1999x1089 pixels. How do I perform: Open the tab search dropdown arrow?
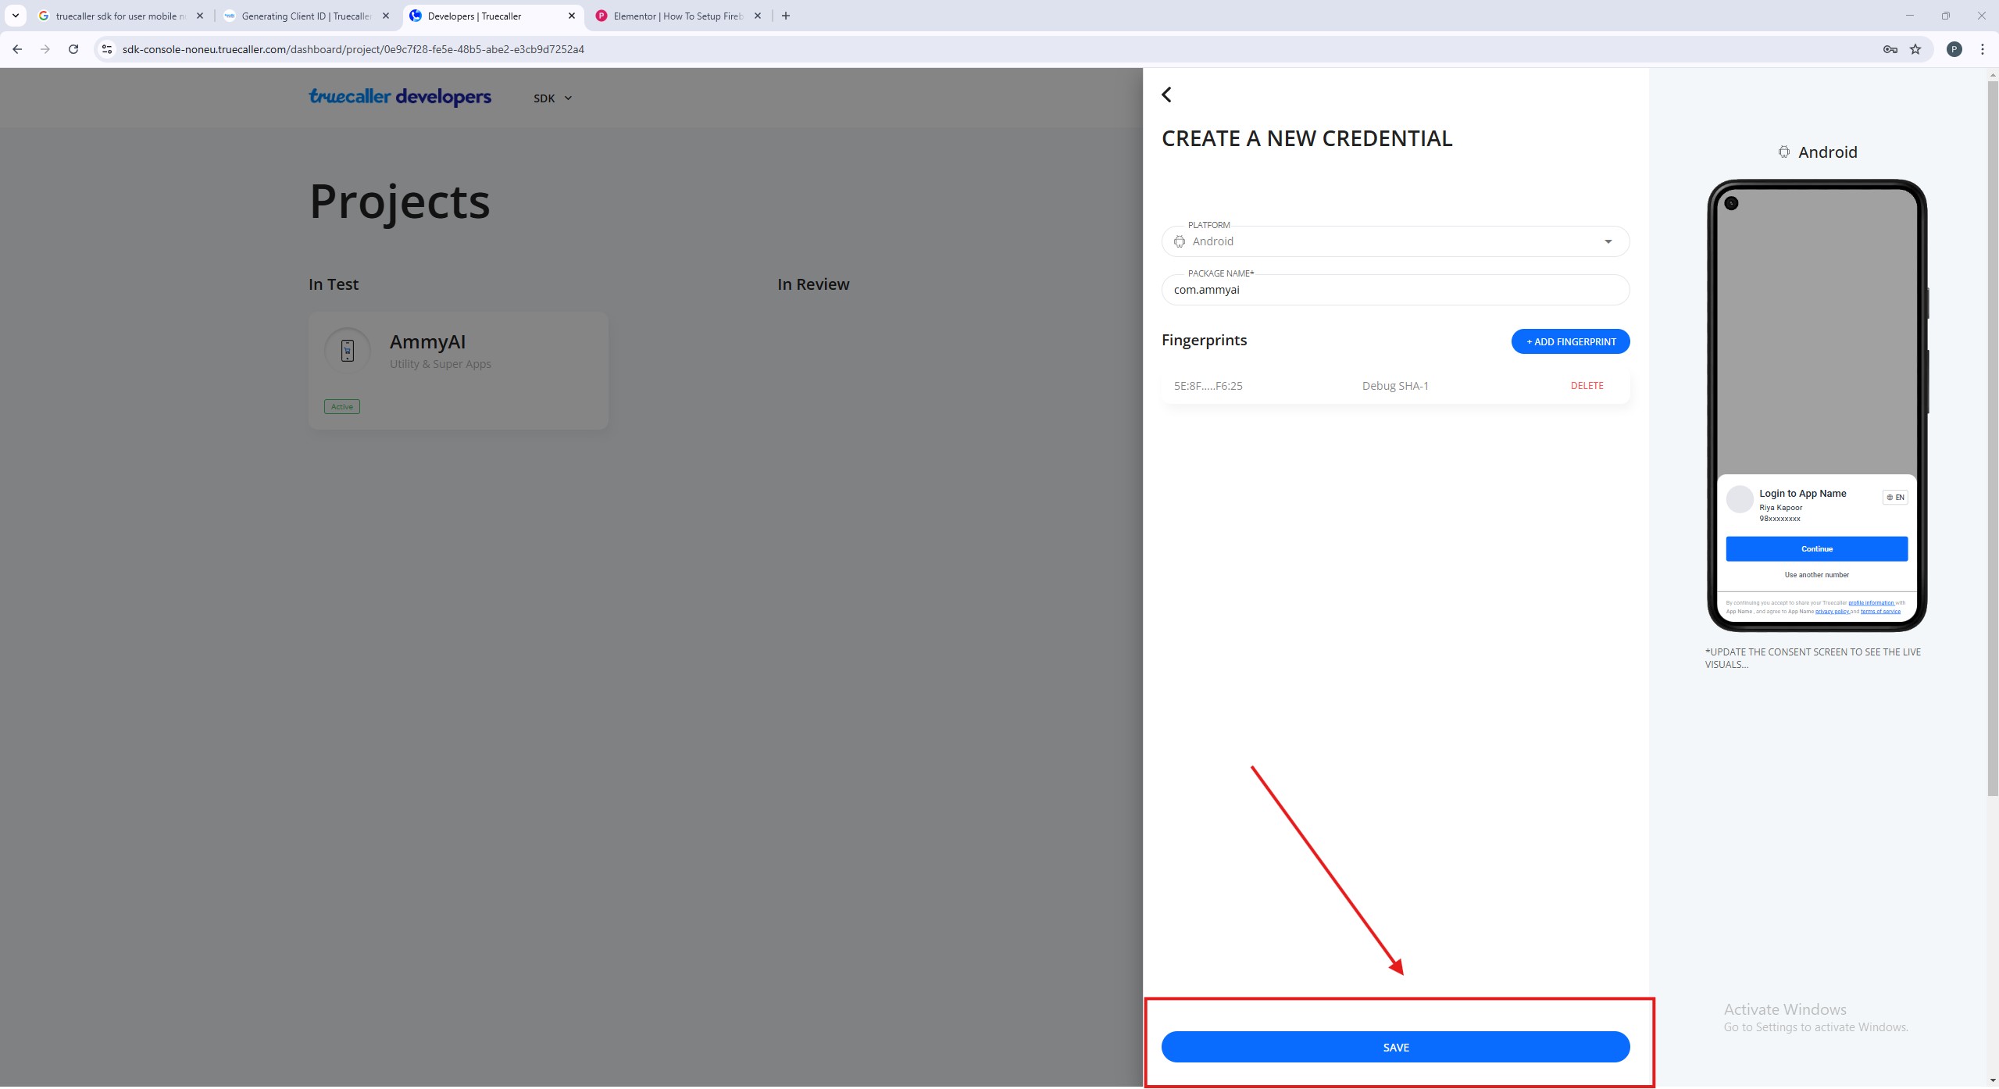tap(15, 16)
